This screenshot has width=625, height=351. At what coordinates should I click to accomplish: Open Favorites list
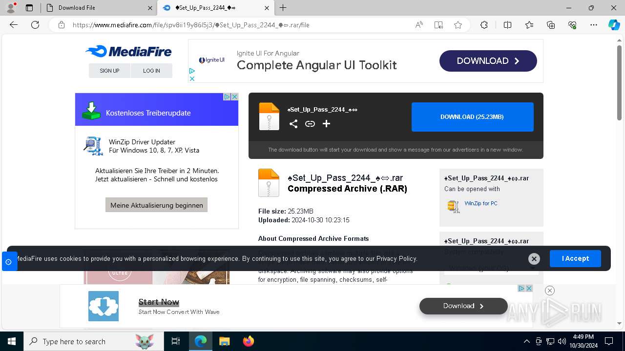tap(529, 25)
